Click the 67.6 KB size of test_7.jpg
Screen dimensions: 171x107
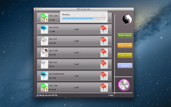tap(52, 89)
